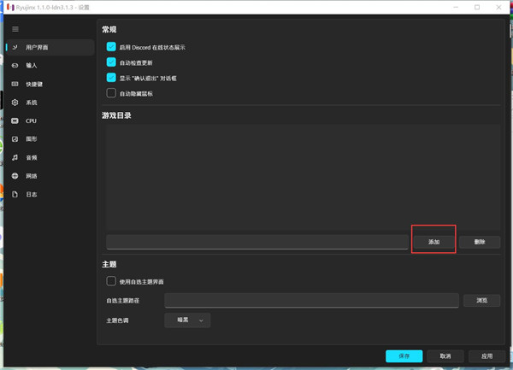This screenshot has width=513, height=370.
Task: Select the 输入 controller icon
Action: [15, 66]
